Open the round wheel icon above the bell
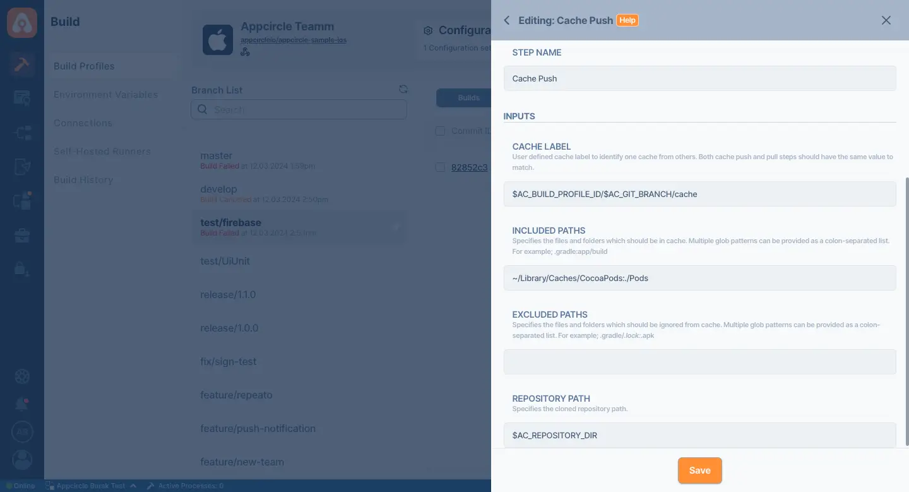The image size is (909, 492). (x=22, y=376)
